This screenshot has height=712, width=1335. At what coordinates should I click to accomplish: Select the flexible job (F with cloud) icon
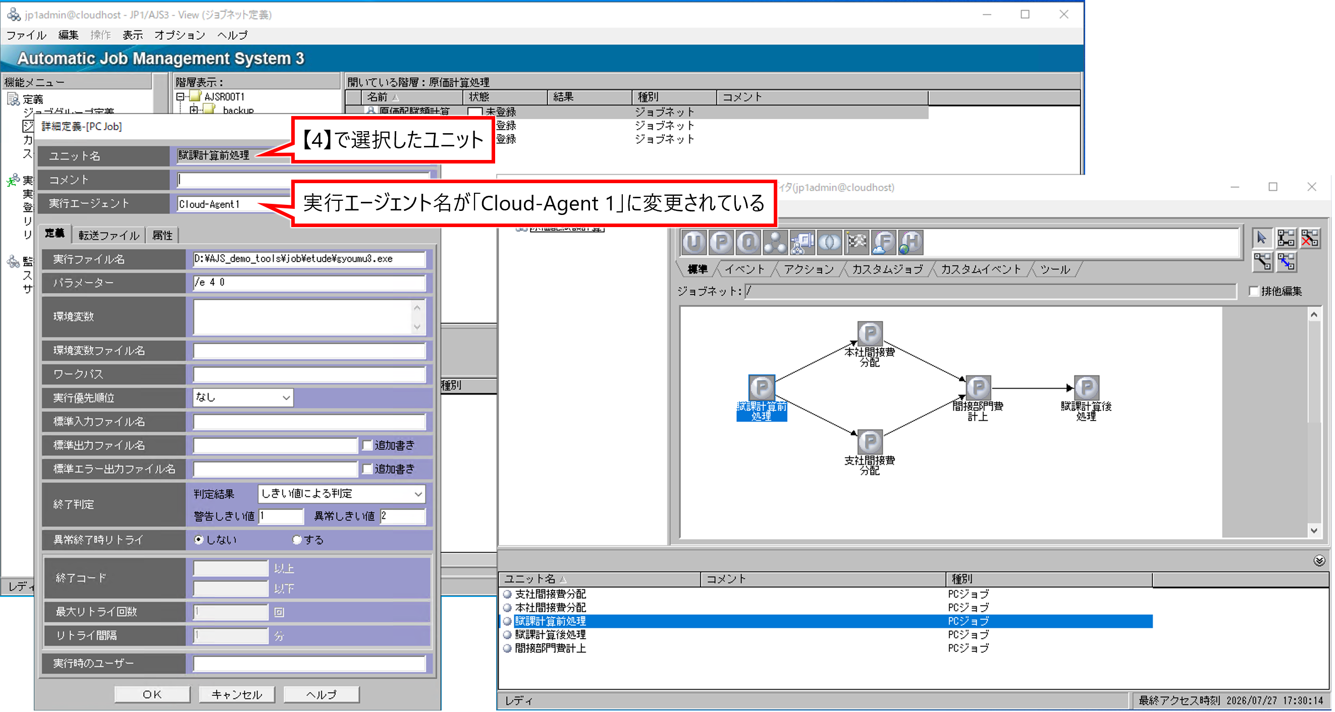(x=884, y=243)
